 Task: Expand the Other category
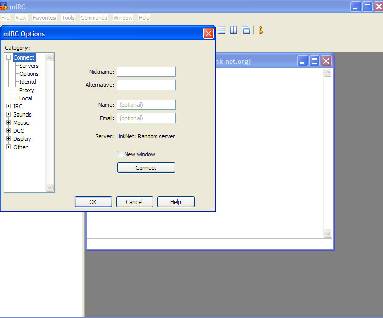coord(8,147)
